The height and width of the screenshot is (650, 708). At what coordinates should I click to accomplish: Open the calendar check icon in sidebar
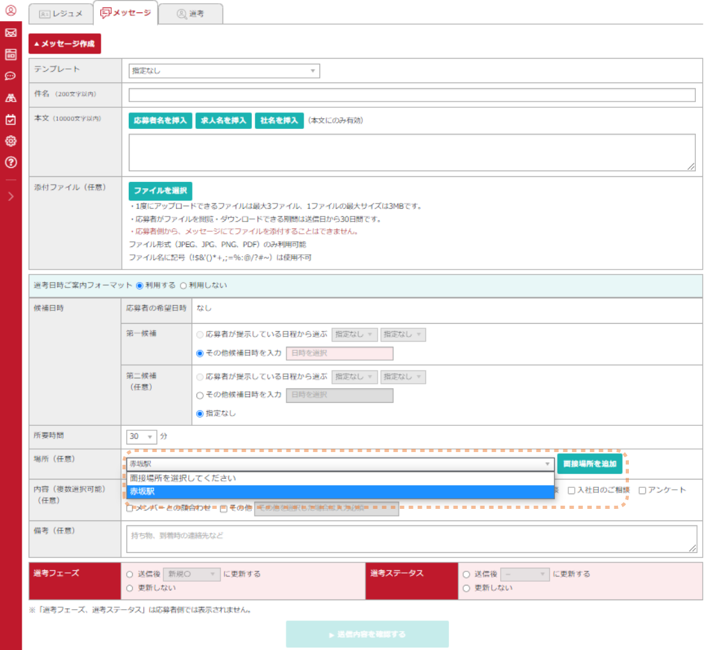coord(10,119)
